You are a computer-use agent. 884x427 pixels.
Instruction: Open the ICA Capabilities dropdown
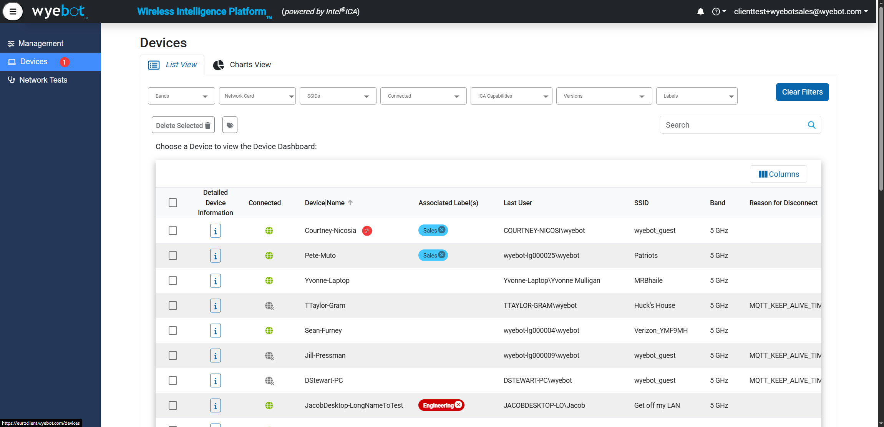click(511, 96)
